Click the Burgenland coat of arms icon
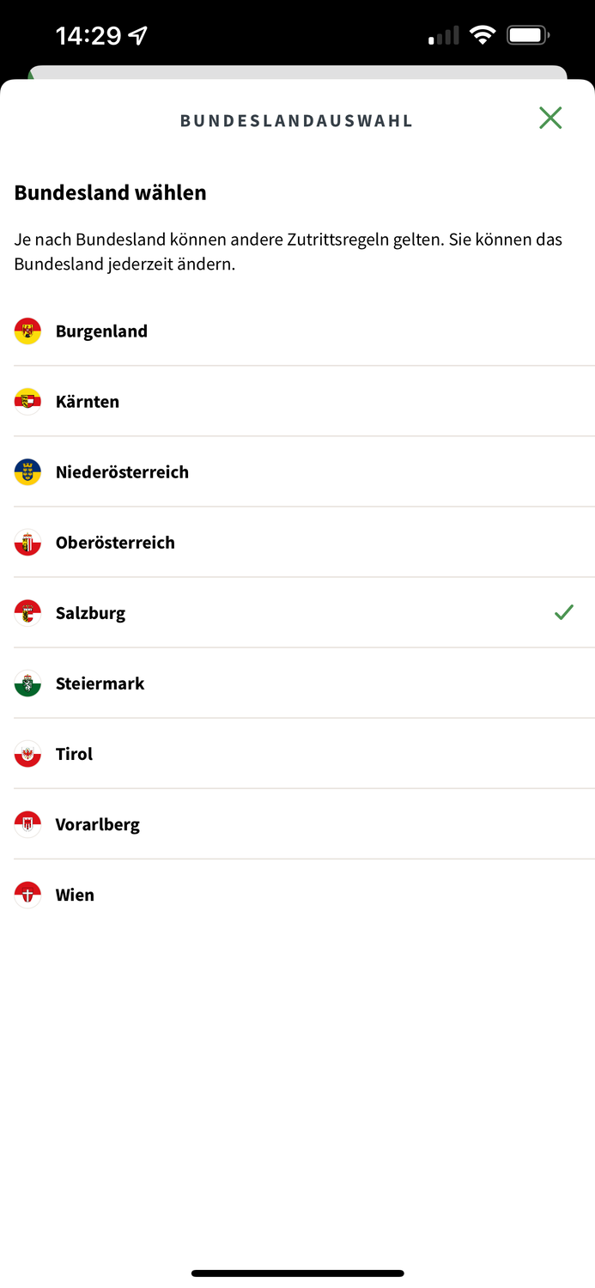 click(x=27, y=331)
